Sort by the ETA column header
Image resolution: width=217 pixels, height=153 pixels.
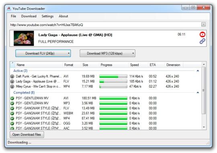point(156,65)
